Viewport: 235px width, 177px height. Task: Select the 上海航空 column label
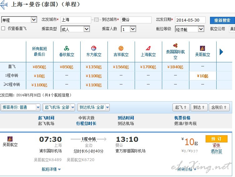pyautogui.click(x=148, y=55)
